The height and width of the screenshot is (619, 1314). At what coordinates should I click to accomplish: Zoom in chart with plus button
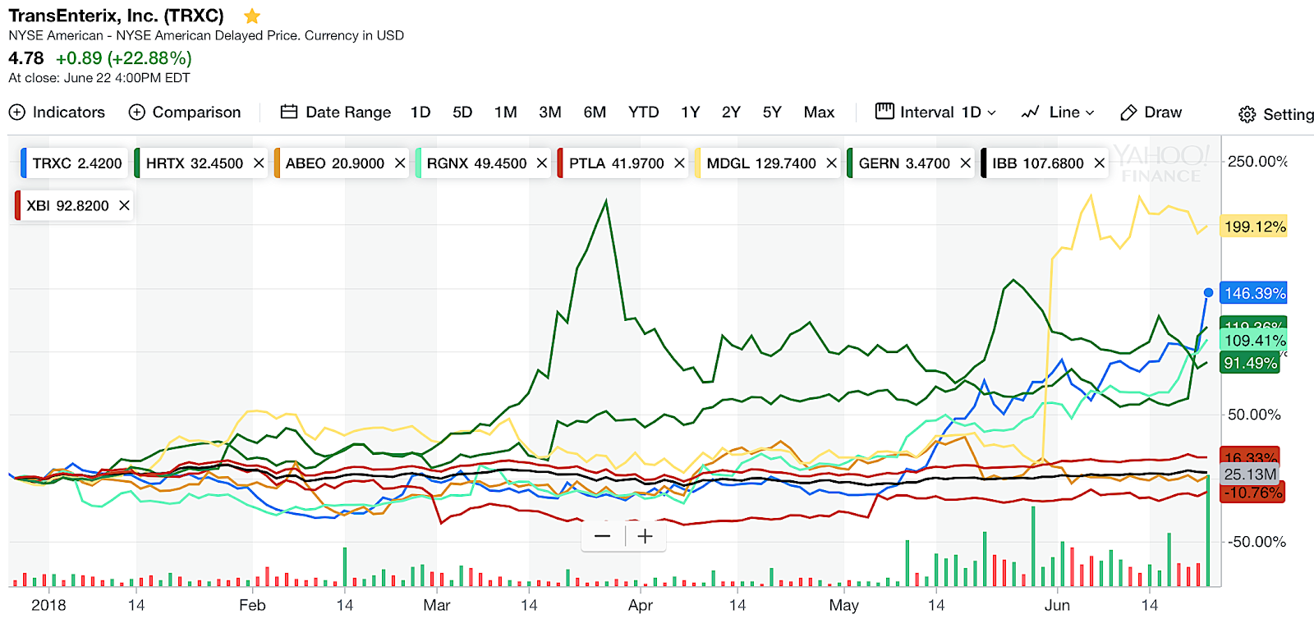coord(646,536)
